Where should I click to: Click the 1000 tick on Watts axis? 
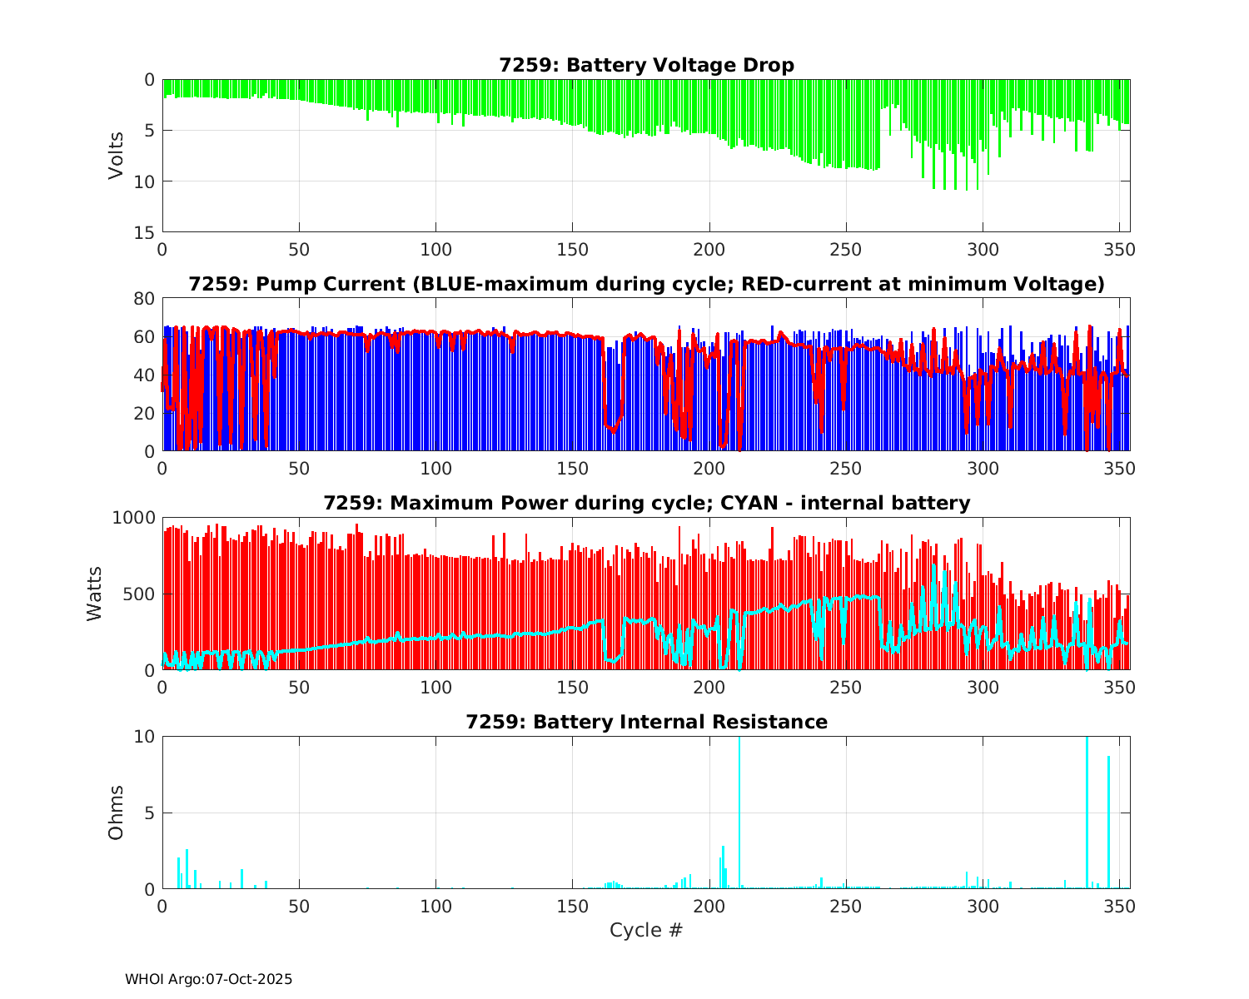[x=134, y=518]
